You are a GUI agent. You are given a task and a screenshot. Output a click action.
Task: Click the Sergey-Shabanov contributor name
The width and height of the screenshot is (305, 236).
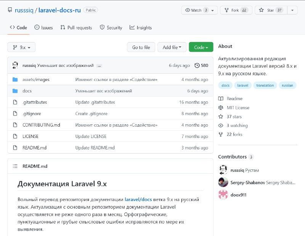(247, 182)
